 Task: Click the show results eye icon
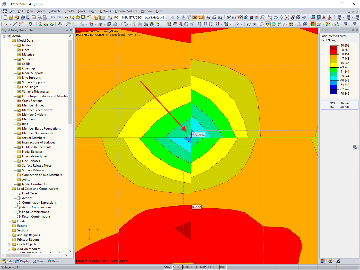[x=195, y=17]
